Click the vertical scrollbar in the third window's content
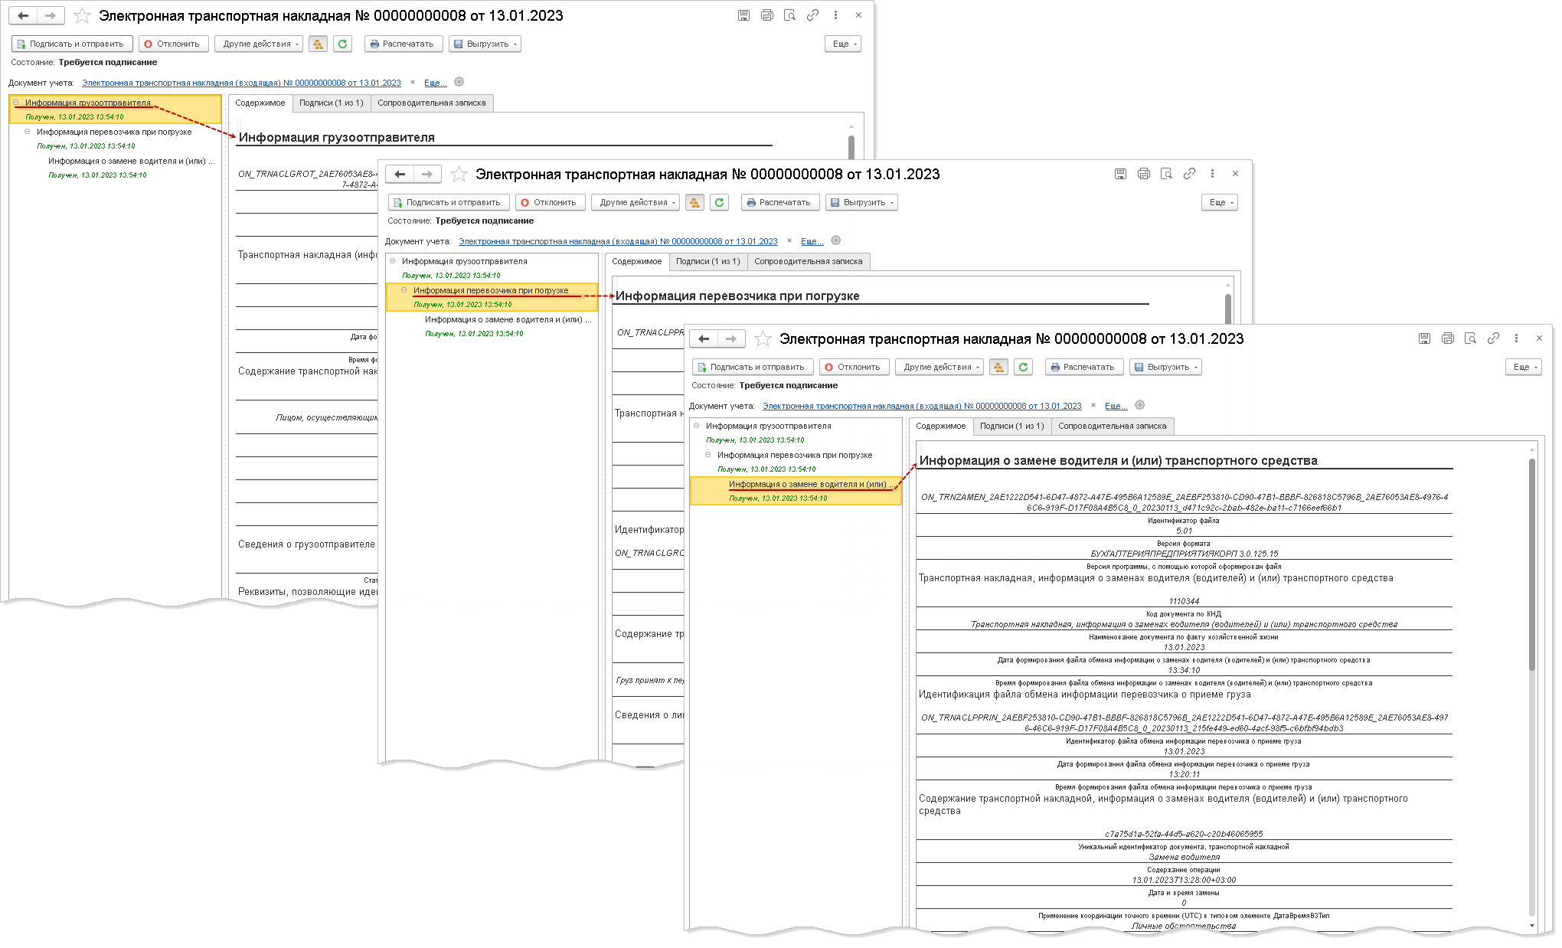Viewport: 1562px width, 948px height. coord(1531,563)
